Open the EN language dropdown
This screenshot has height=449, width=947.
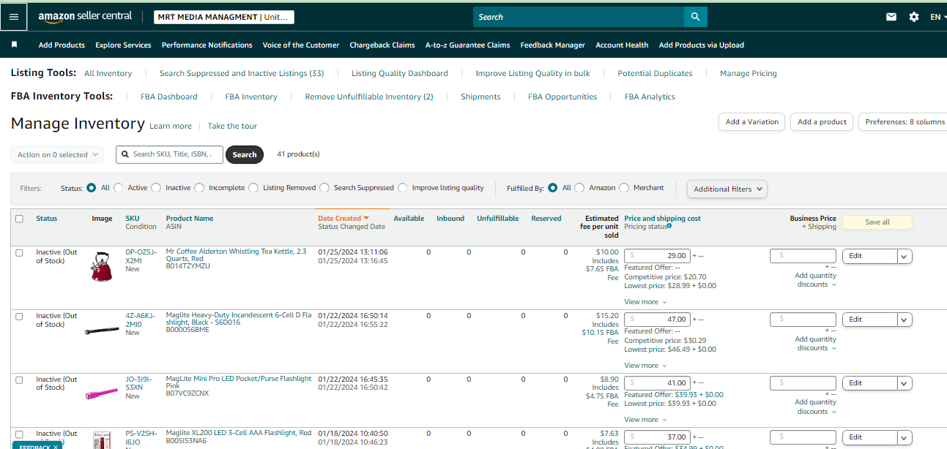tap(937, 17)
